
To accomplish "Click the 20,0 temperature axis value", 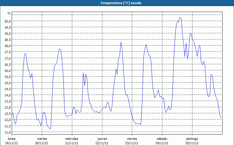I will pyautogui.click(x=7, y=21).
